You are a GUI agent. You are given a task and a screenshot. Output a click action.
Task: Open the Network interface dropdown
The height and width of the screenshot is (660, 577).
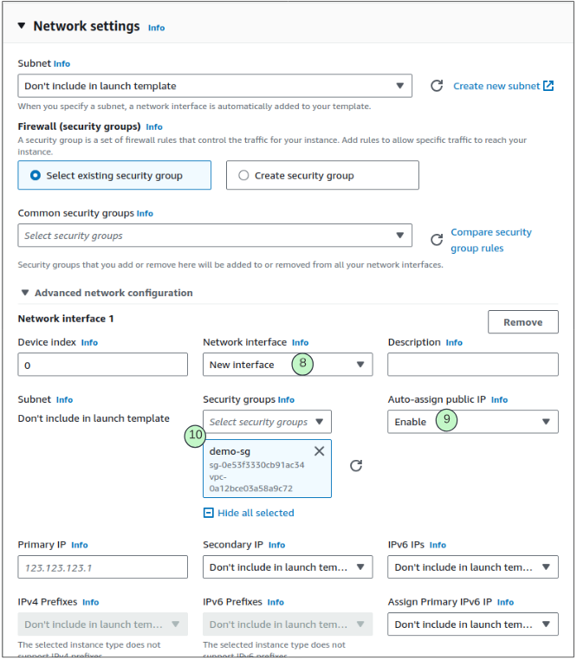pos(288,365)
